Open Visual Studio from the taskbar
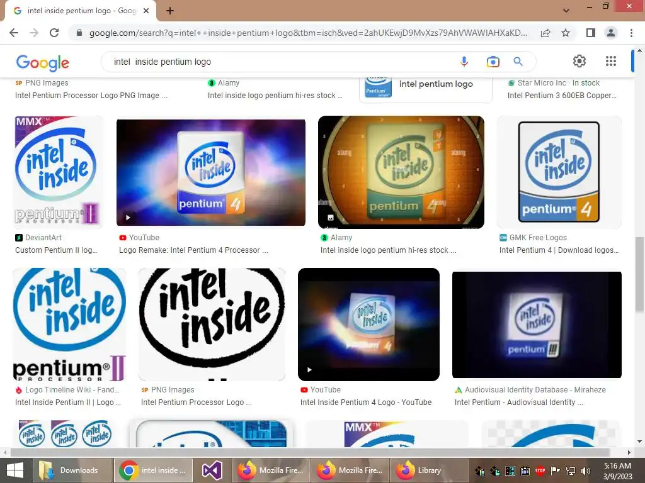Viewport: 645px width, 483px height. pos(212,470)
